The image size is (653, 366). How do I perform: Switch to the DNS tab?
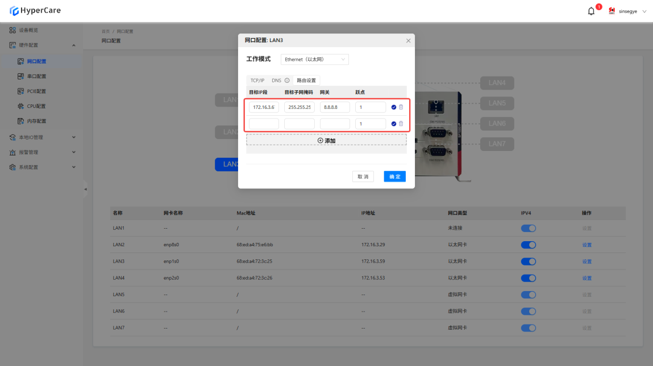[x=276, y=81]
